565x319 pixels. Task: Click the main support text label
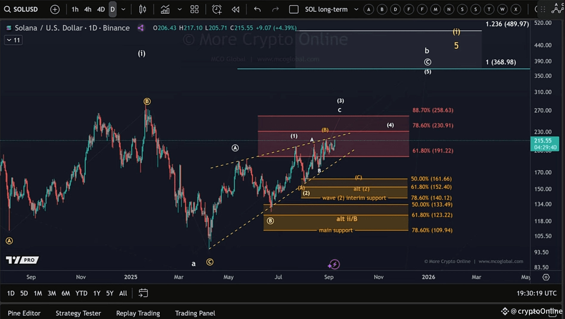tap(336, 230)
